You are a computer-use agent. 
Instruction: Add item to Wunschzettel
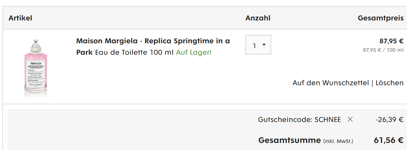[x=330, y=83]
